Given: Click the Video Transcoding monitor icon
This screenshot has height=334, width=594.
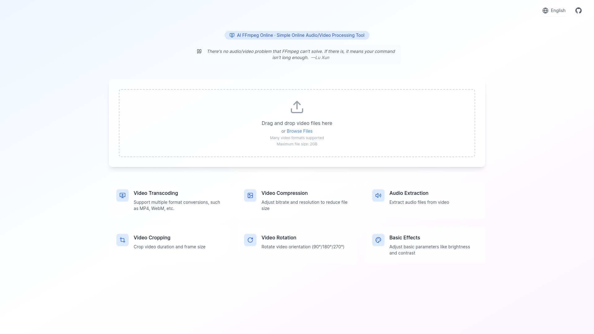Looking at the screenshot, I should coord(123,195).
